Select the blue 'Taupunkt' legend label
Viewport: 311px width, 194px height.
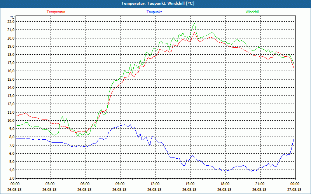coord(154,12)
